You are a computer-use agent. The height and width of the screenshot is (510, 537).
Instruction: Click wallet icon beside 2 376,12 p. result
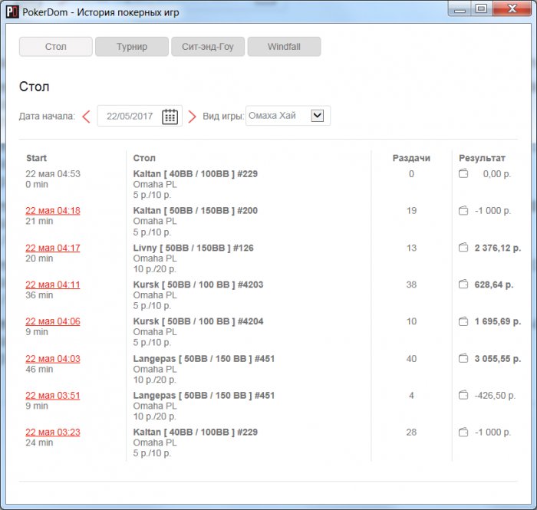tap(463, 247)
